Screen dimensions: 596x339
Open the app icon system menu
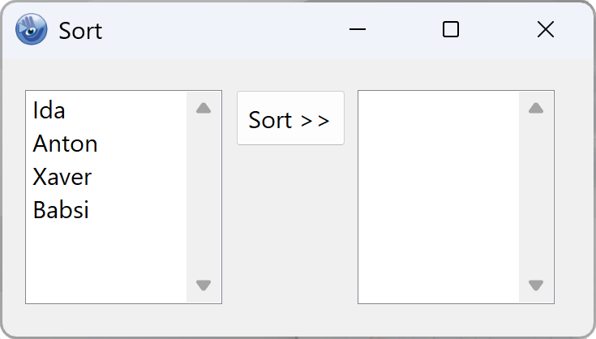click(x=31, y=30)
